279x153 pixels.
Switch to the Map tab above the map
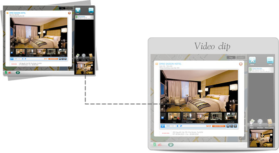tap(231, 57)
